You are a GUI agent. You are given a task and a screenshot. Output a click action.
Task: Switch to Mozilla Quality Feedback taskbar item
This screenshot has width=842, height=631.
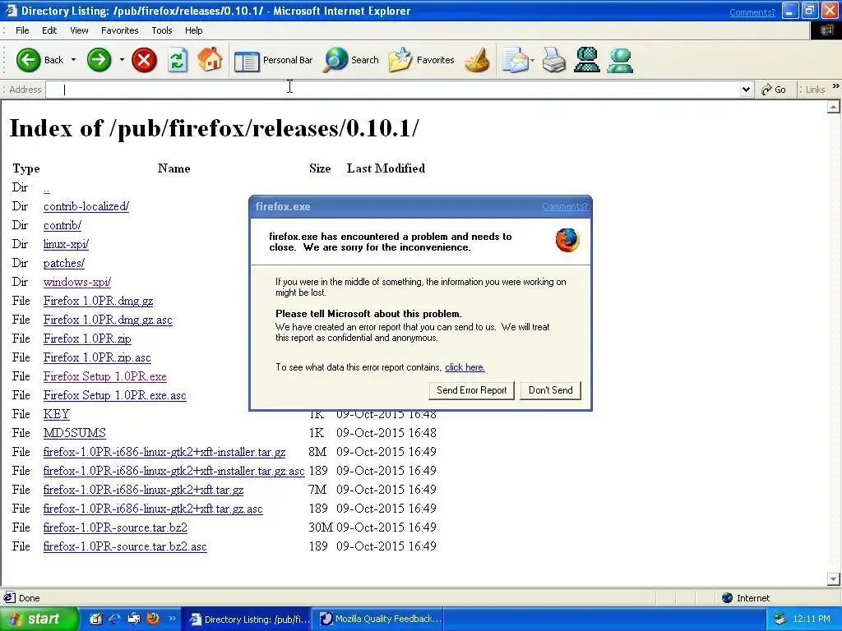(380, 619)
